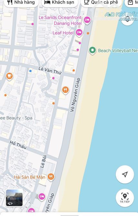Filter by Khách sạn category chip

60,3
